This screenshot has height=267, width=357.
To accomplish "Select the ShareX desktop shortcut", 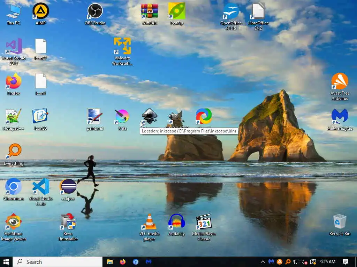I will coord(204,116).
